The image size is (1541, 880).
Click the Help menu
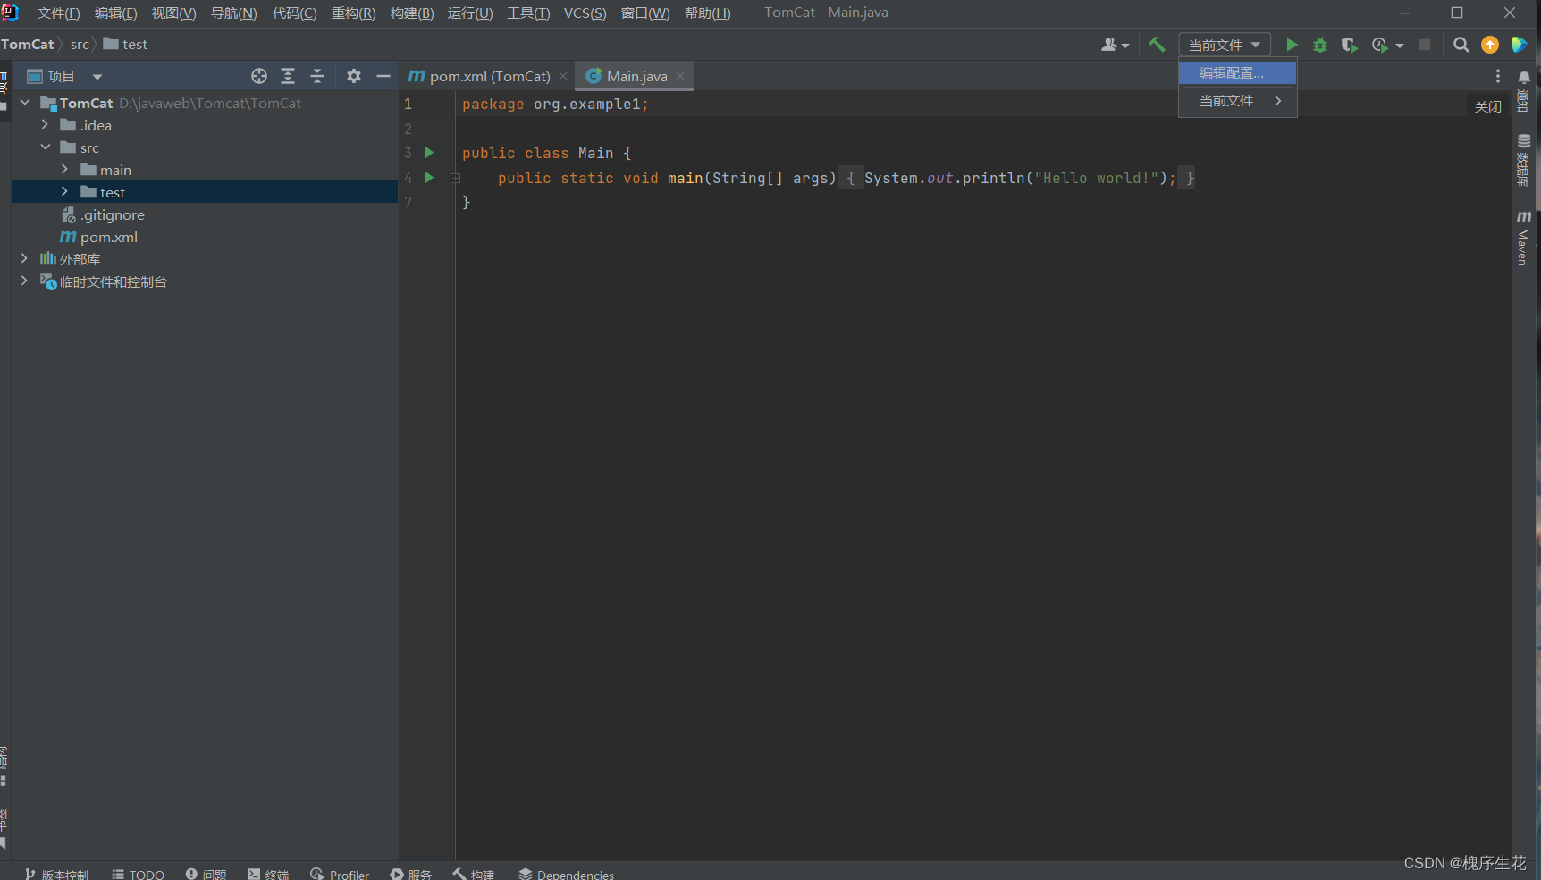pyautogui.click(x=707, y=13)
